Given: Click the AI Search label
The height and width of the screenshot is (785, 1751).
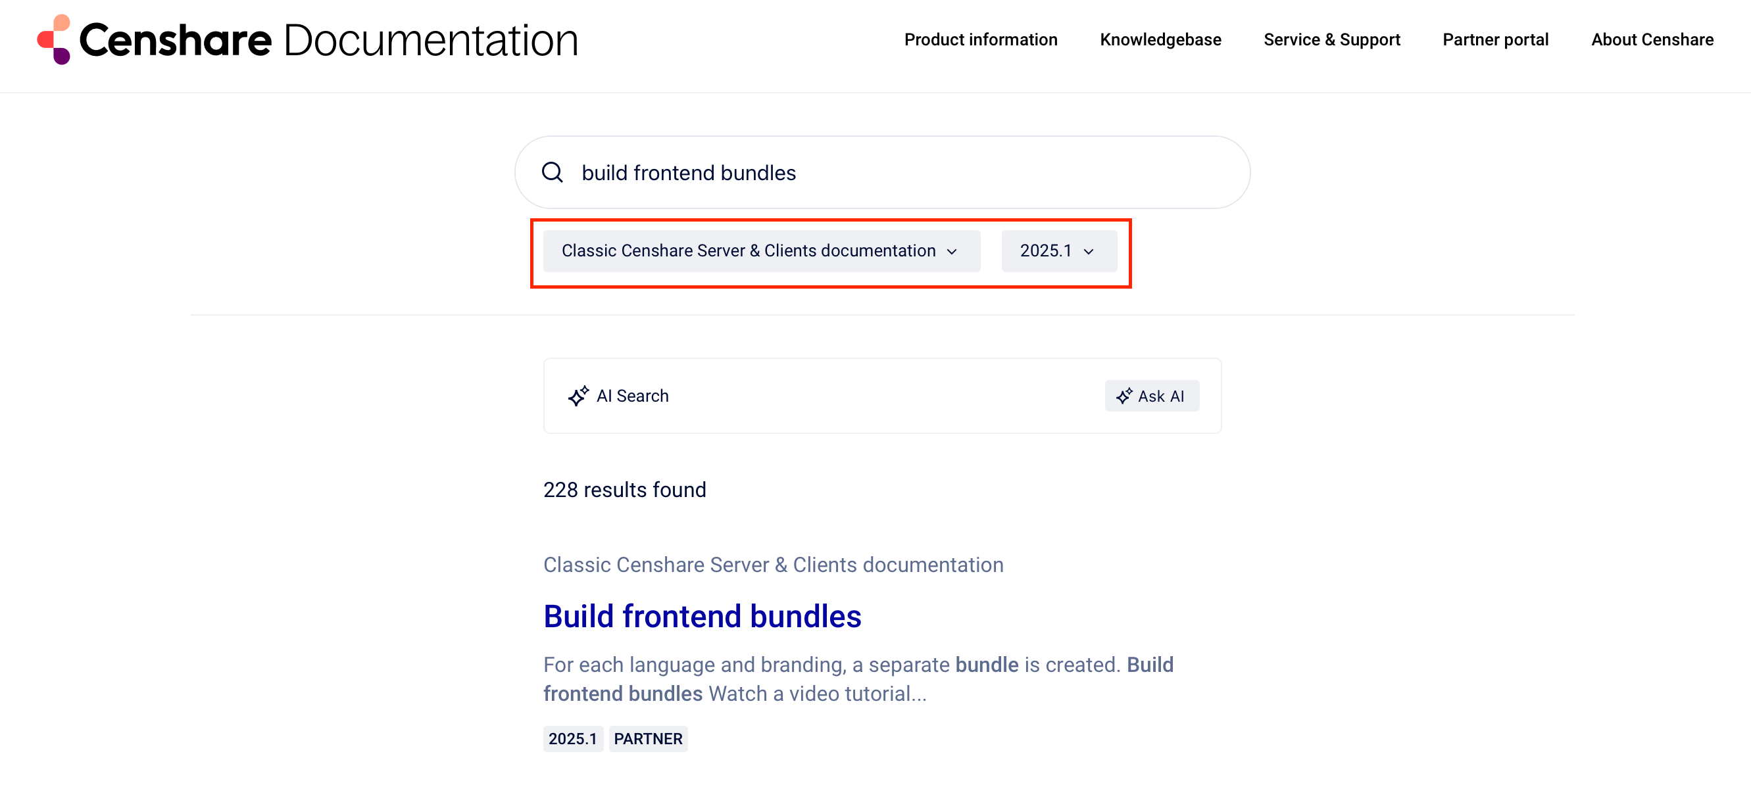Looking at the screenshot, I should (x=632, y=396).
